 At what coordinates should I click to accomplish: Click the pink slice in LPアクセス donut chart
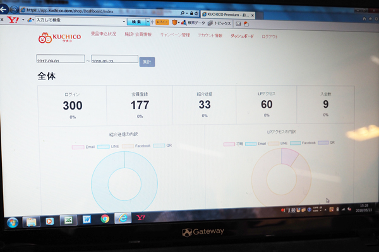(289, 157)
